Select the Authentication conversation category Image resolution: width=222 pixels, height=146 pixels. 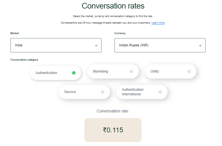pyautogui.click(x=46, y=73)
